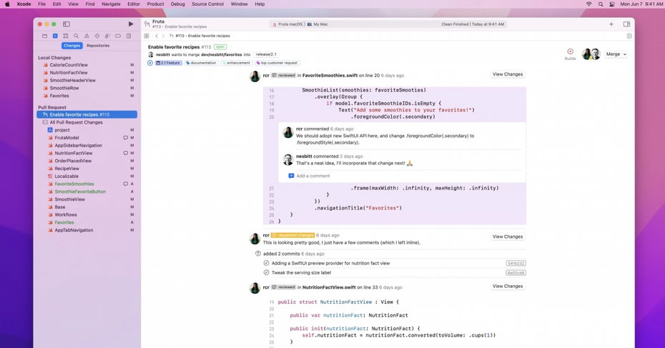Open the Test navigator diamond icon
Image resolution: width=665 pixels, height=348 pixels.
coord(97,36)
